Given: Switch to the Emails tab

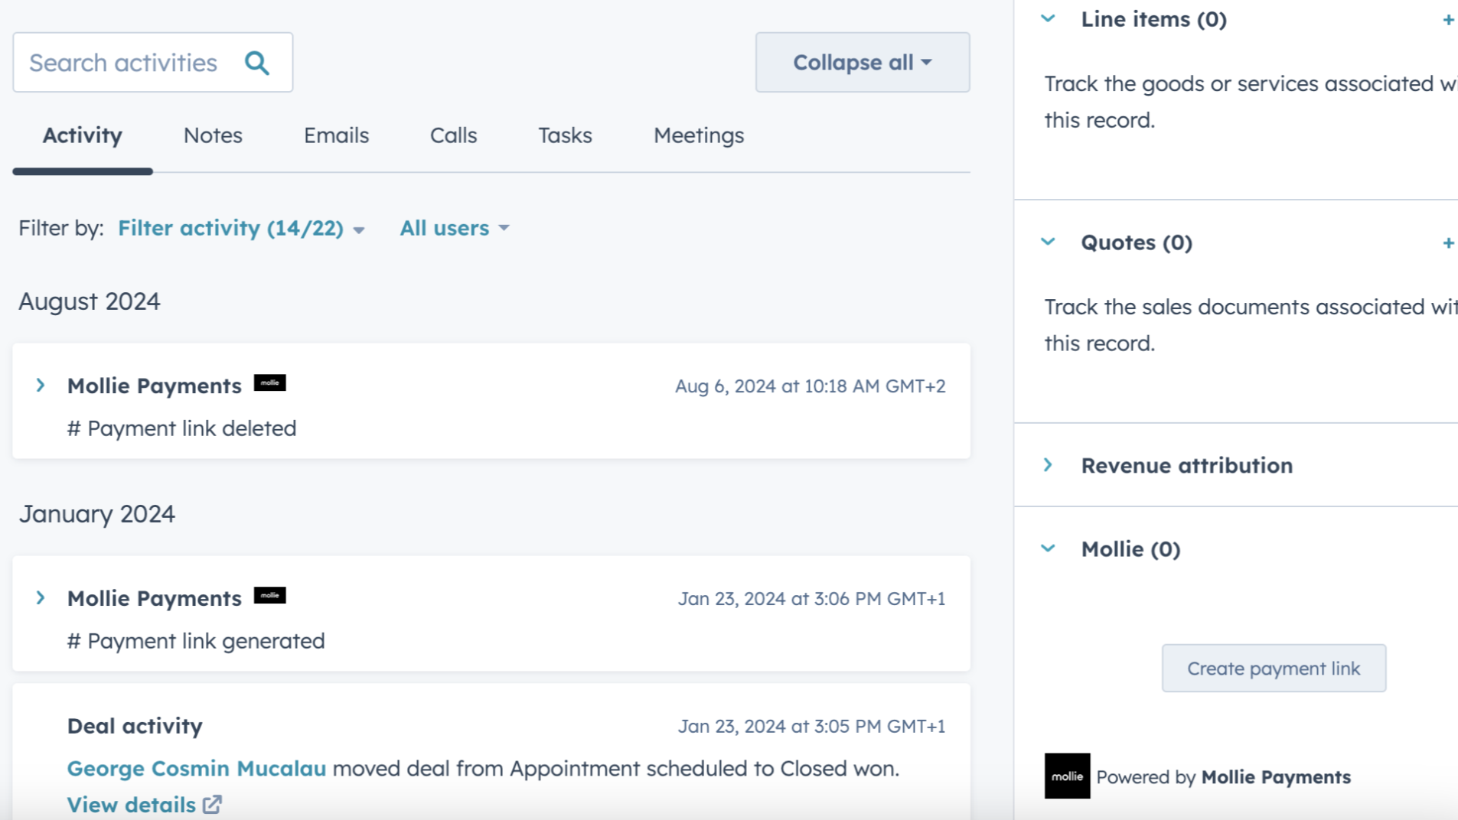Looking at the screenshot, I should (x=336, y=135).
